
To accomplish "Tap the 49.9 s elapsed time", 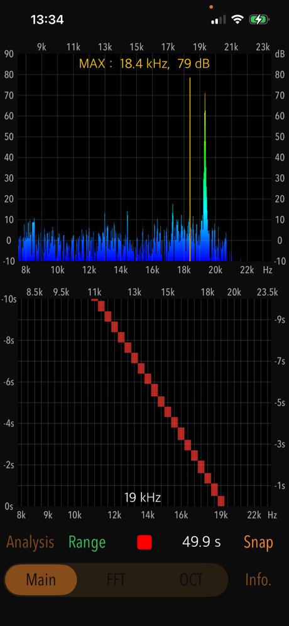I will (202, 542).
